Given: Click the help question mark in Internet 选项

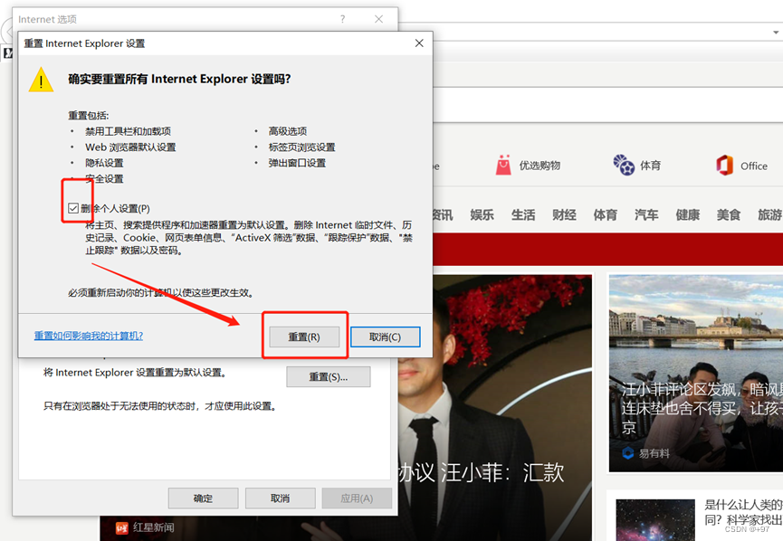Looking at the screenshot, I should click(342, 19).
